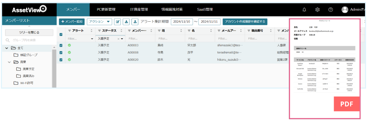Collapse the 廃棄 tree node chevron
The width and height of the screenshot is (367, 123).
pos(10,62)
